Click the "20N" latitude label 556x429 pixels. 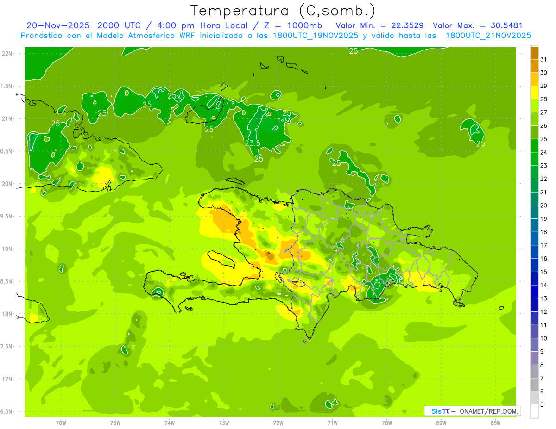pyautogui.click(x=6, y=184)
